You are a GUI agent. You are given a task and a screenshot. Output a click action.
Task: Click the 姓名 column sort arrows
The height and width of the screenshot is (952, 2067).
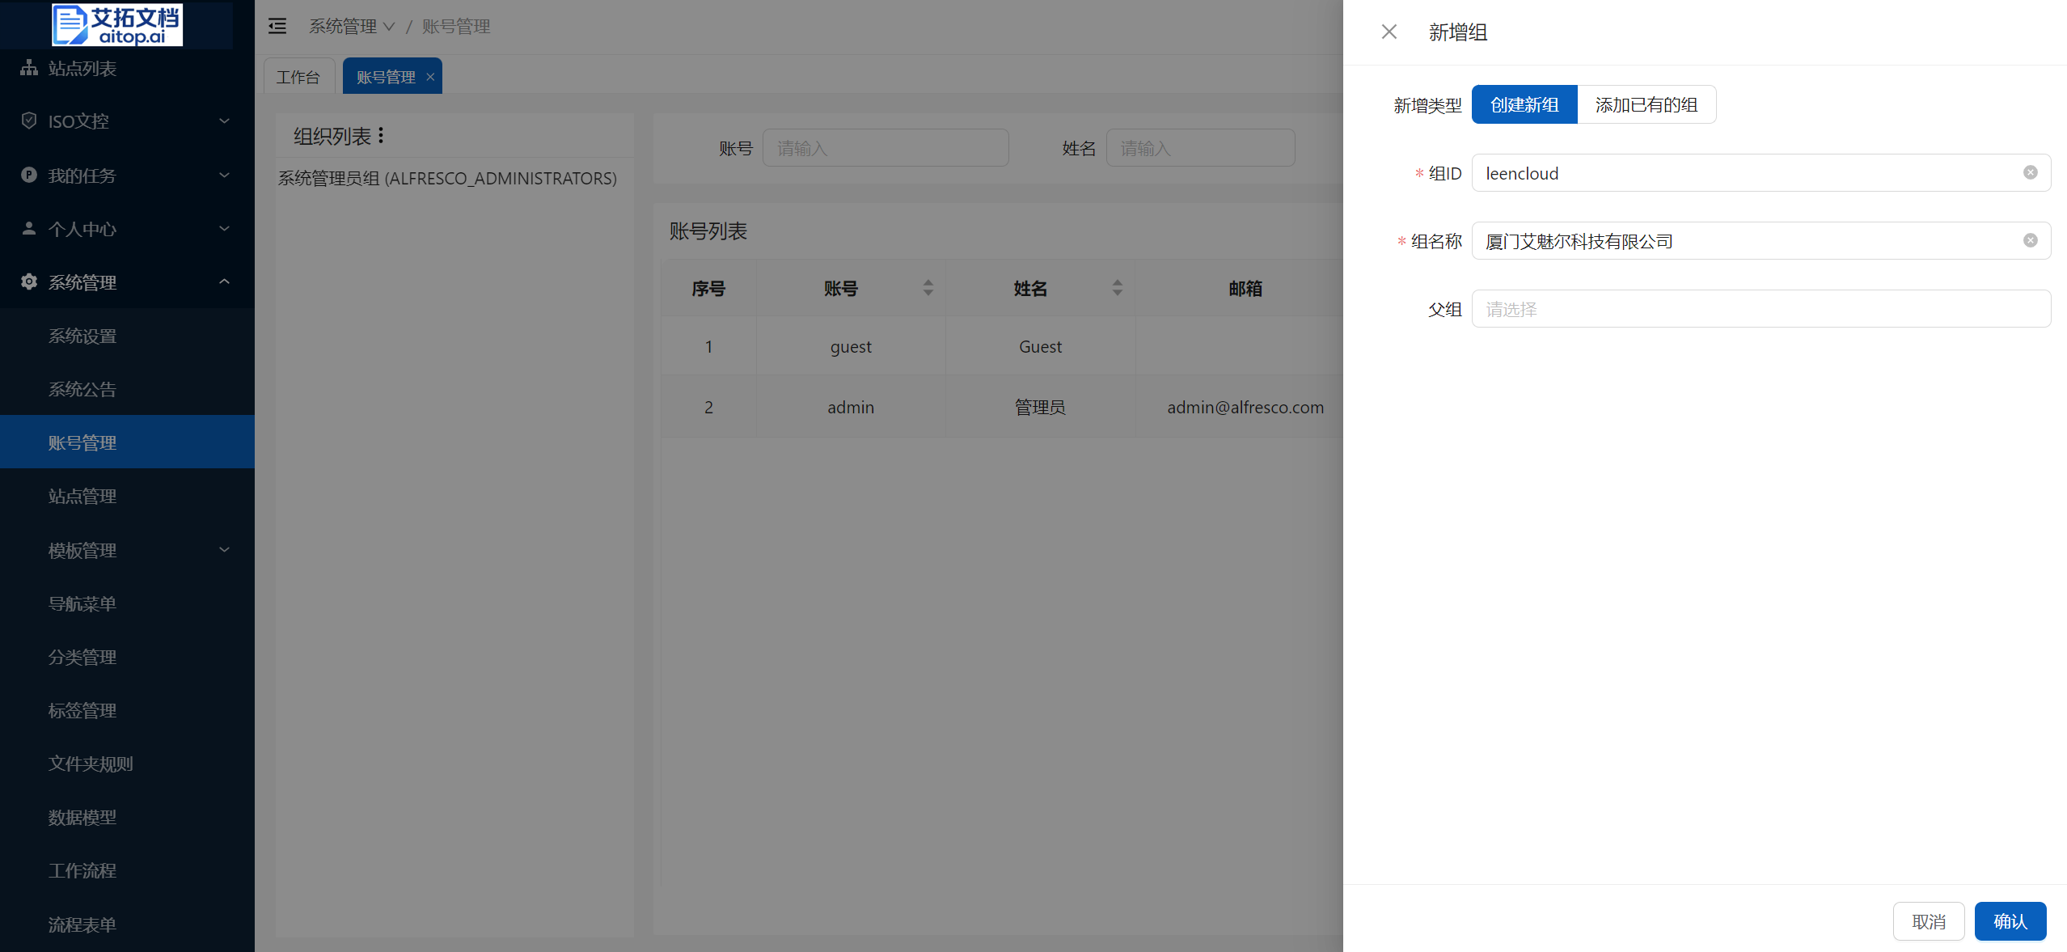click(1117, 288)
